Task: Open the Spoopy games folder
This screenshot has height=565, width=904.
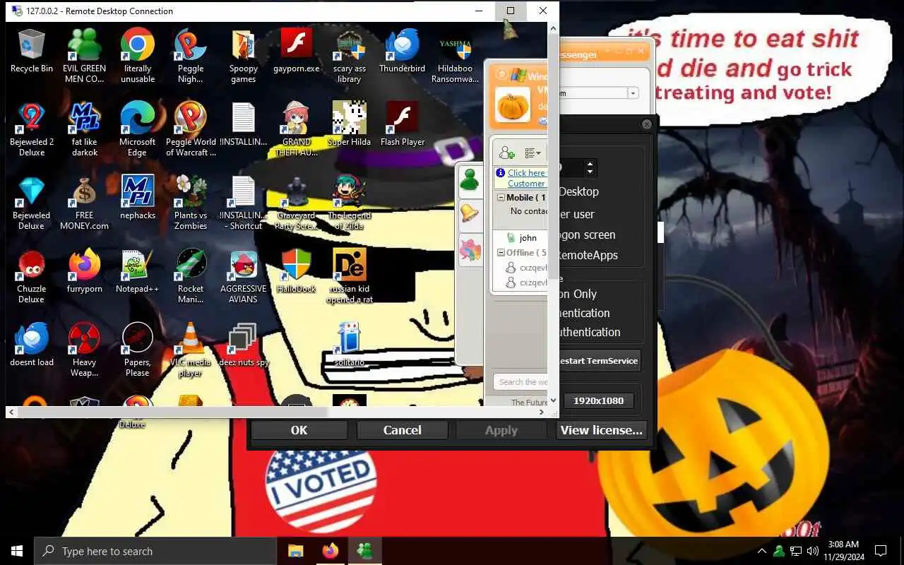Action: pos(243,56)
